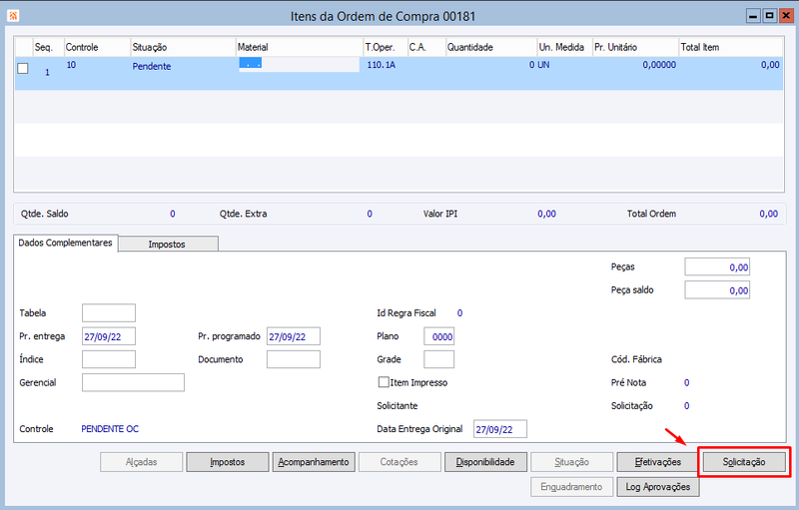799x510 pixels.
Task: Select the highlighted Material cell
Action: point(299,65)
